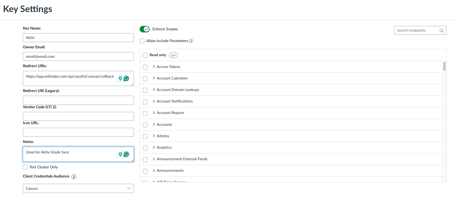Click the lightbulb icon in Redirect URIs field
This screenshot has height=206, width=457.
coord(120,78)
